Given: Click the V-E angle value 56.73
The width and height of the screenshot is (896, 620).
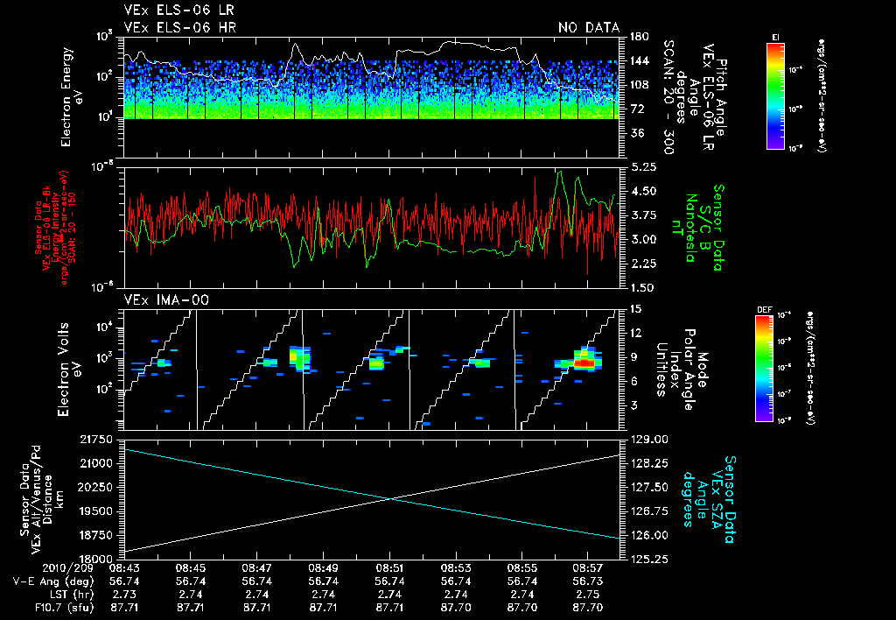Looking at the screenshot, I should 589,581.
